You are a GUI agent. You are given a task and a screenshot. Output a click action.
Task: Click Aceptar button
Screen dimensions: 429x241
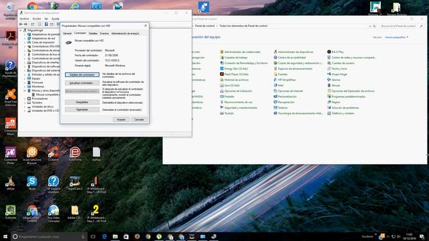point(121,120)
